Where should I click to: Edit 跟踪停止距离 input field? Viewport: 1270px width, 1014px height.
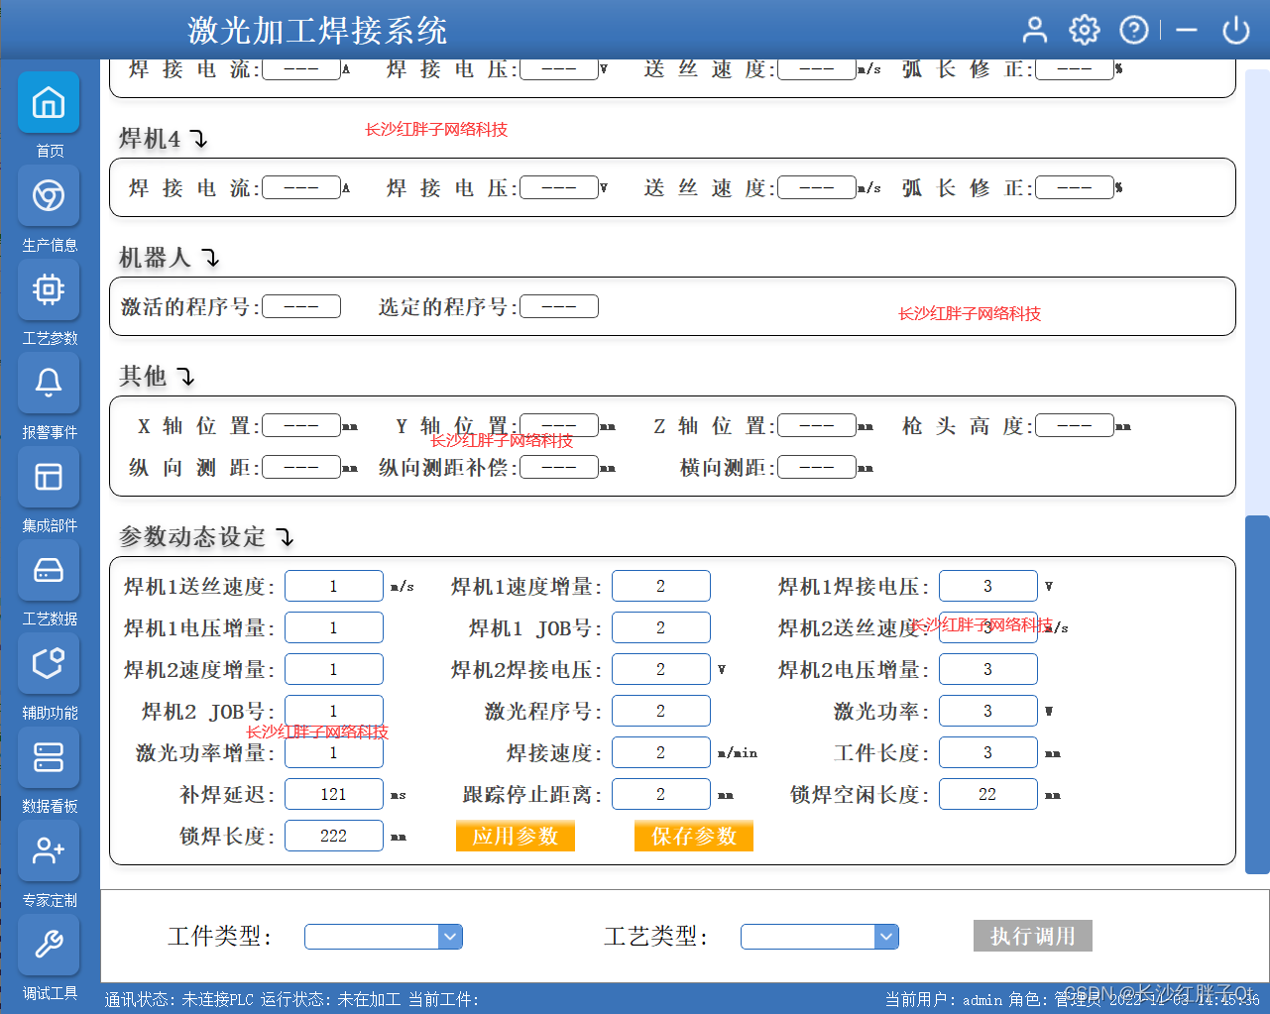coord(661,794)
